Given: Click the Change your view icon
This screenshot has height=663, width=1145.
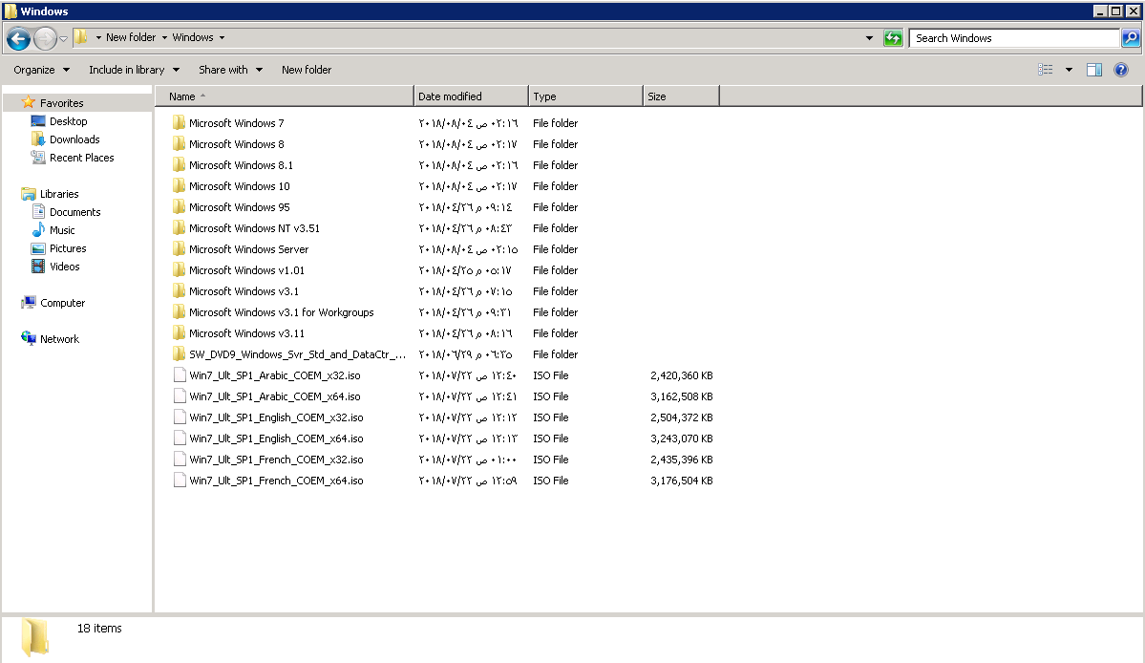Looking at the screenshot, I should [1046, 70].
